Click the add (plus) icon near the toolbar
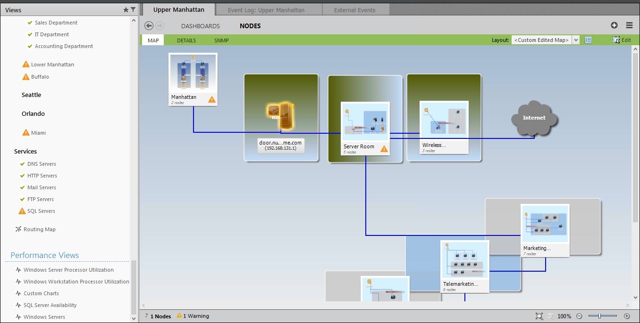Viewport: 640px width, 323px height. tap(615, 25)
